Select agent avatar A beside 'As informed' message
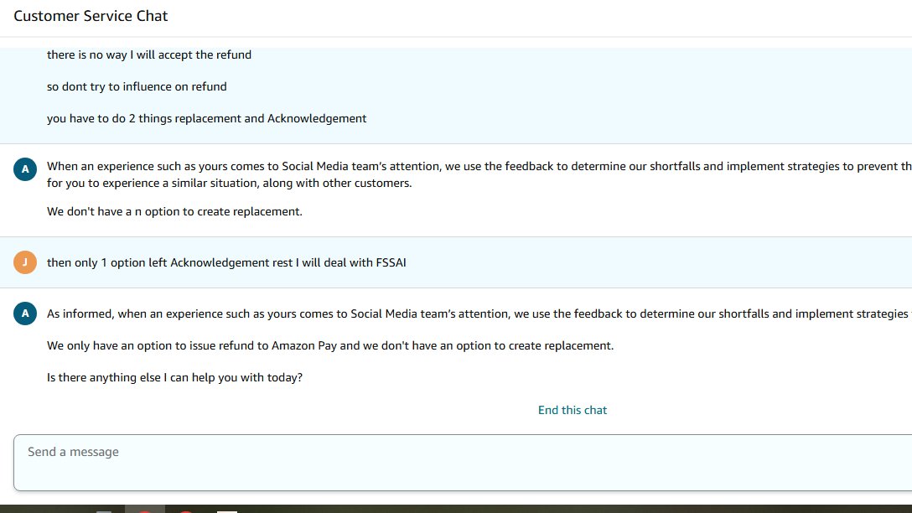Screen dimensions: 912x513 point(25,313)
